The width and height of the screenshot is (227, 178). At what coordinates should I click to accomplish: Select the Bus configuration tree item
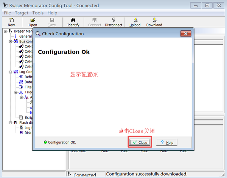coord(26,41)
